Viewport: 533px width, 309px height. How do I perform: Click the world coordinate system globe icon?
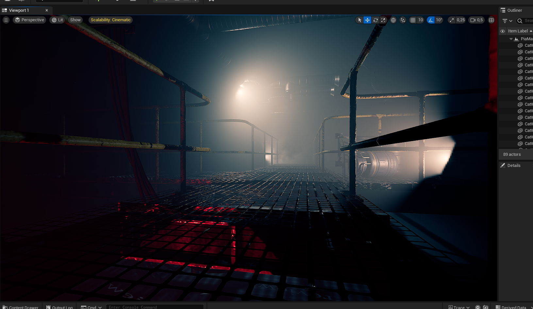[x=393, y=20]
